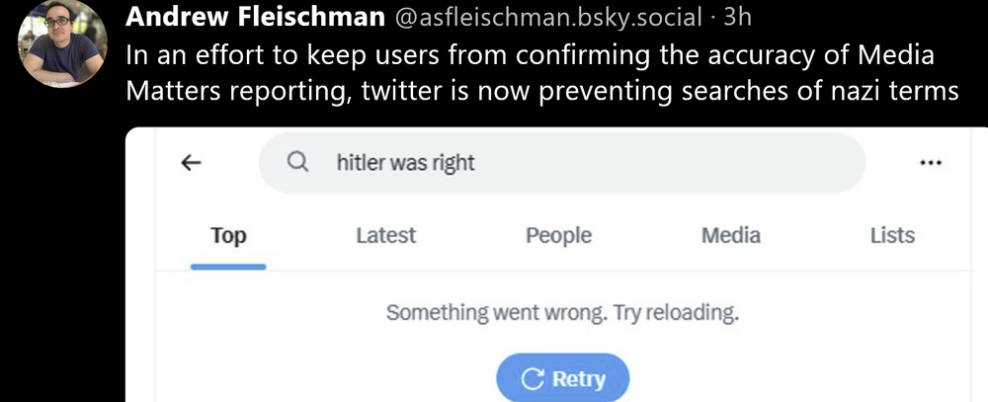Click the magnifying glass search icon
The height and width of the screenshot is (402, 988).
297,163
